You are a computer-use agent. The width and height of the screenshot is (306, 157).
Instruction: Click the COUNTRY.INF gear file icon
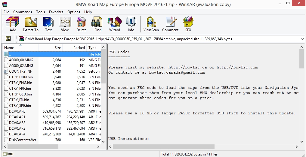click(6, 71)
